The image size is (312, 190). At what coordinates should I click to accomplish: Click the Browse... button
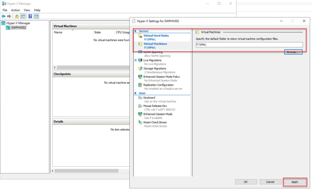[x=293, y=52]
